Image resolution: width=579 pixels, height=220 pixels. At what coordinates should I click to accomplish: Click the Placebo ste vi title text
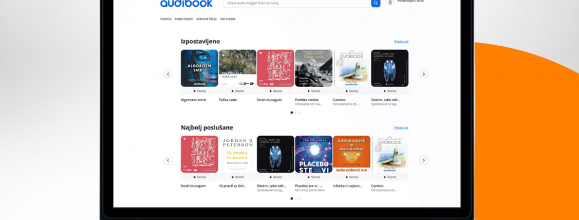click(x=309, y=186)
